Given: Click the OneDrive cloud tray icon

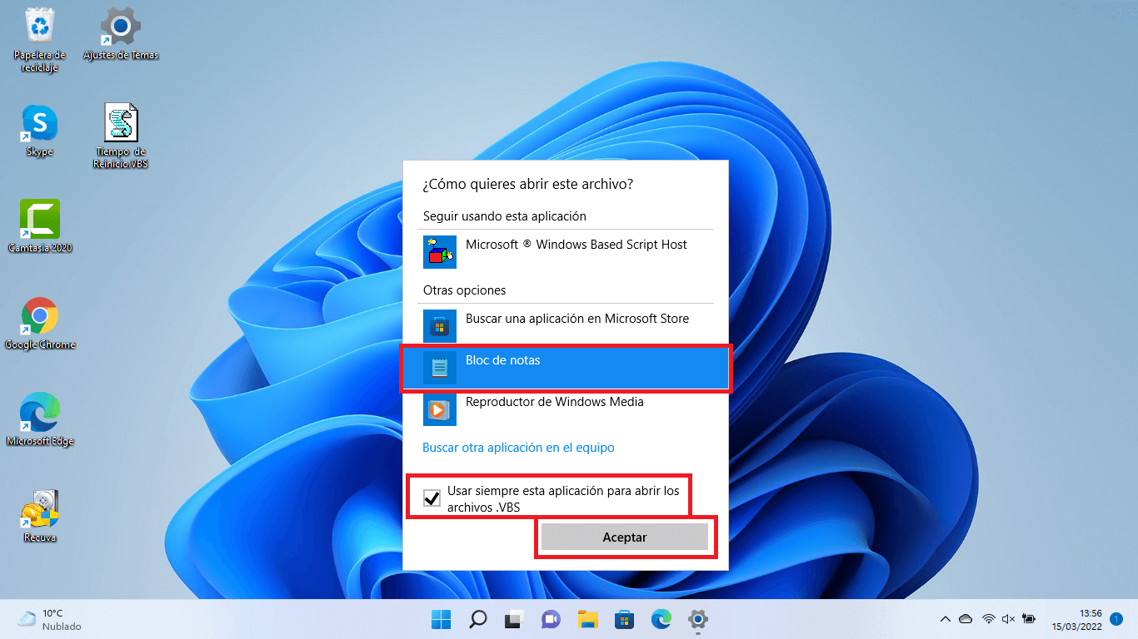Looking at the screenshot, I should [966, 619].
